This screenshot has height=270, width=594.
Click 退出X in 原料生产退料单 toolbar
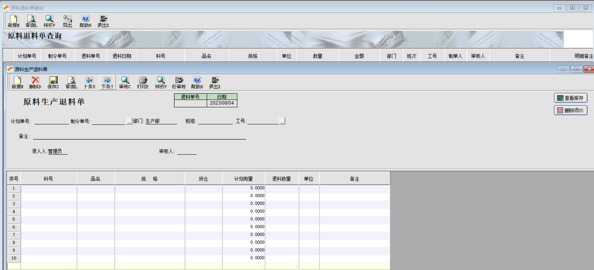tap(215, 83)
